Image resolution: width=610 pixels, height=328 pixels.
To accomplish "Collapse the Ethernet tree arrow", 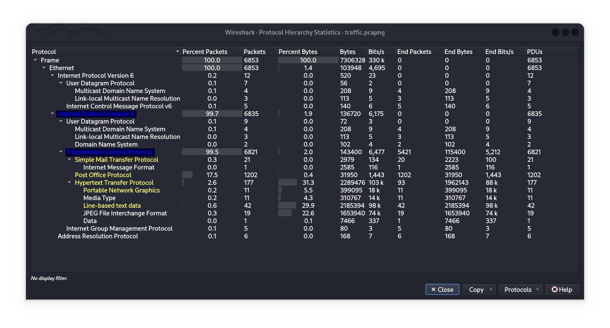I will [44, 68].
